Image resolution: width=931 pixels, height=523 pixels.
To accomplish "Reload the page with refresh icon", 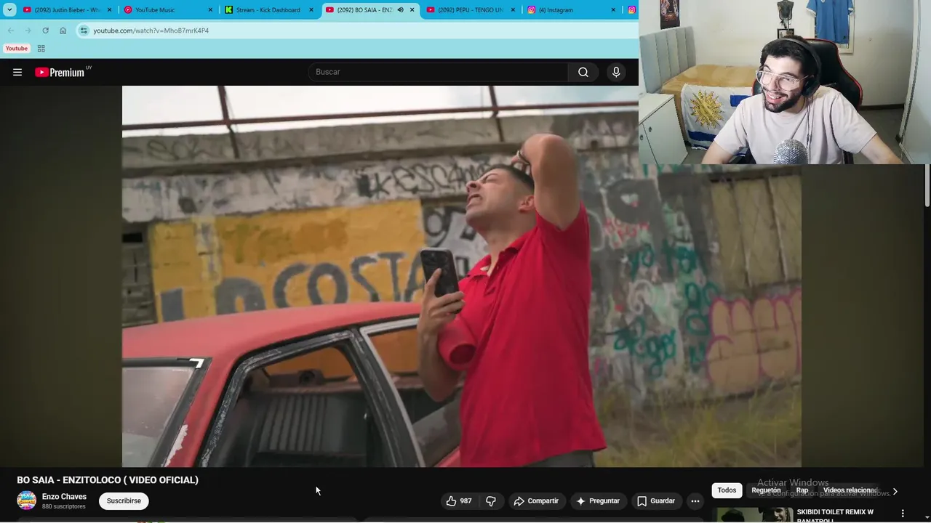I will tap(45, 31).
